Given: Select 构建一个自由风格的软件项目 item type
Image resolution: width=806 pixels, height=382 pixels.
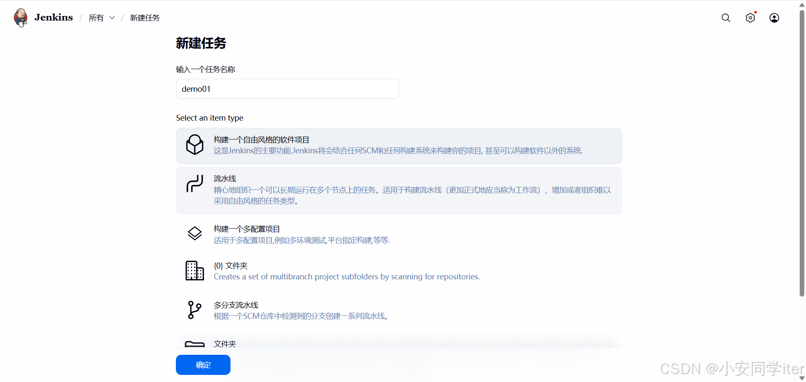Looking at the screenshot, I should [x=261, y=139].
